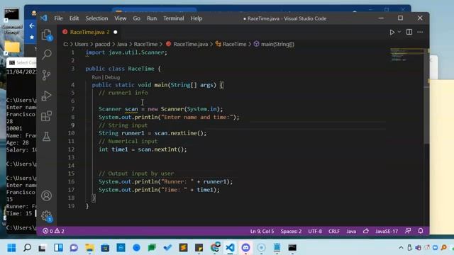Click the feedback icon in status bar
The height and width of the screenshot is (255, 454).
[408, 231]
